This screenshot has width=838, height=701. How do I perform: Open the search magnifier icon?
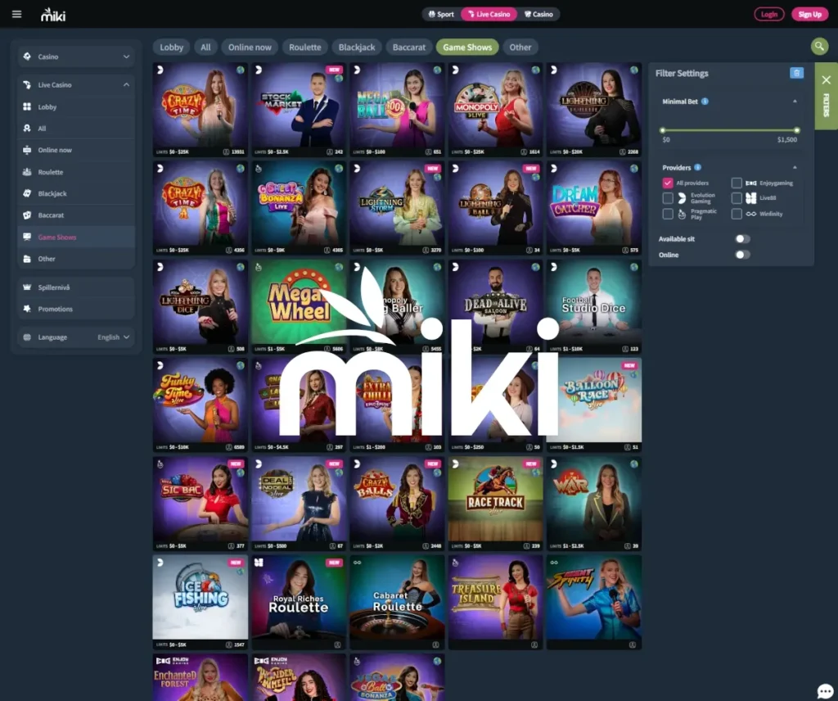(x=819, y=47)
